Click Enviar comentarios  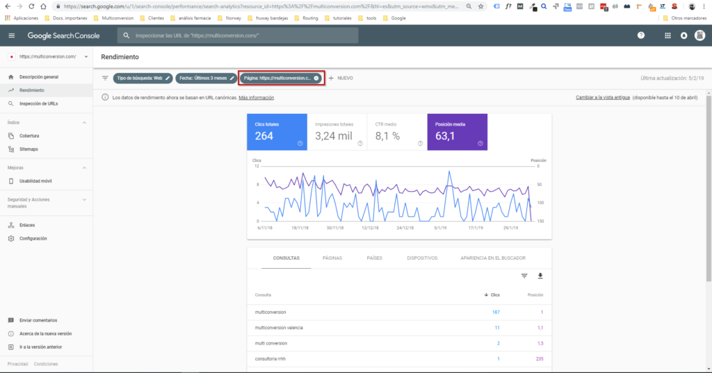(x=47, y=320)
